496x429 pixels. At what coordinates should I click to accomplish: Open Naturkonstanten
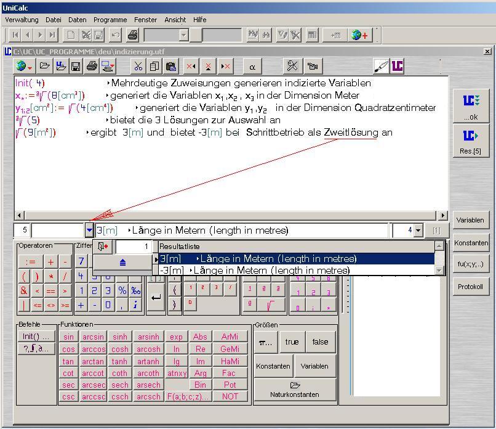tap(295, 390)
